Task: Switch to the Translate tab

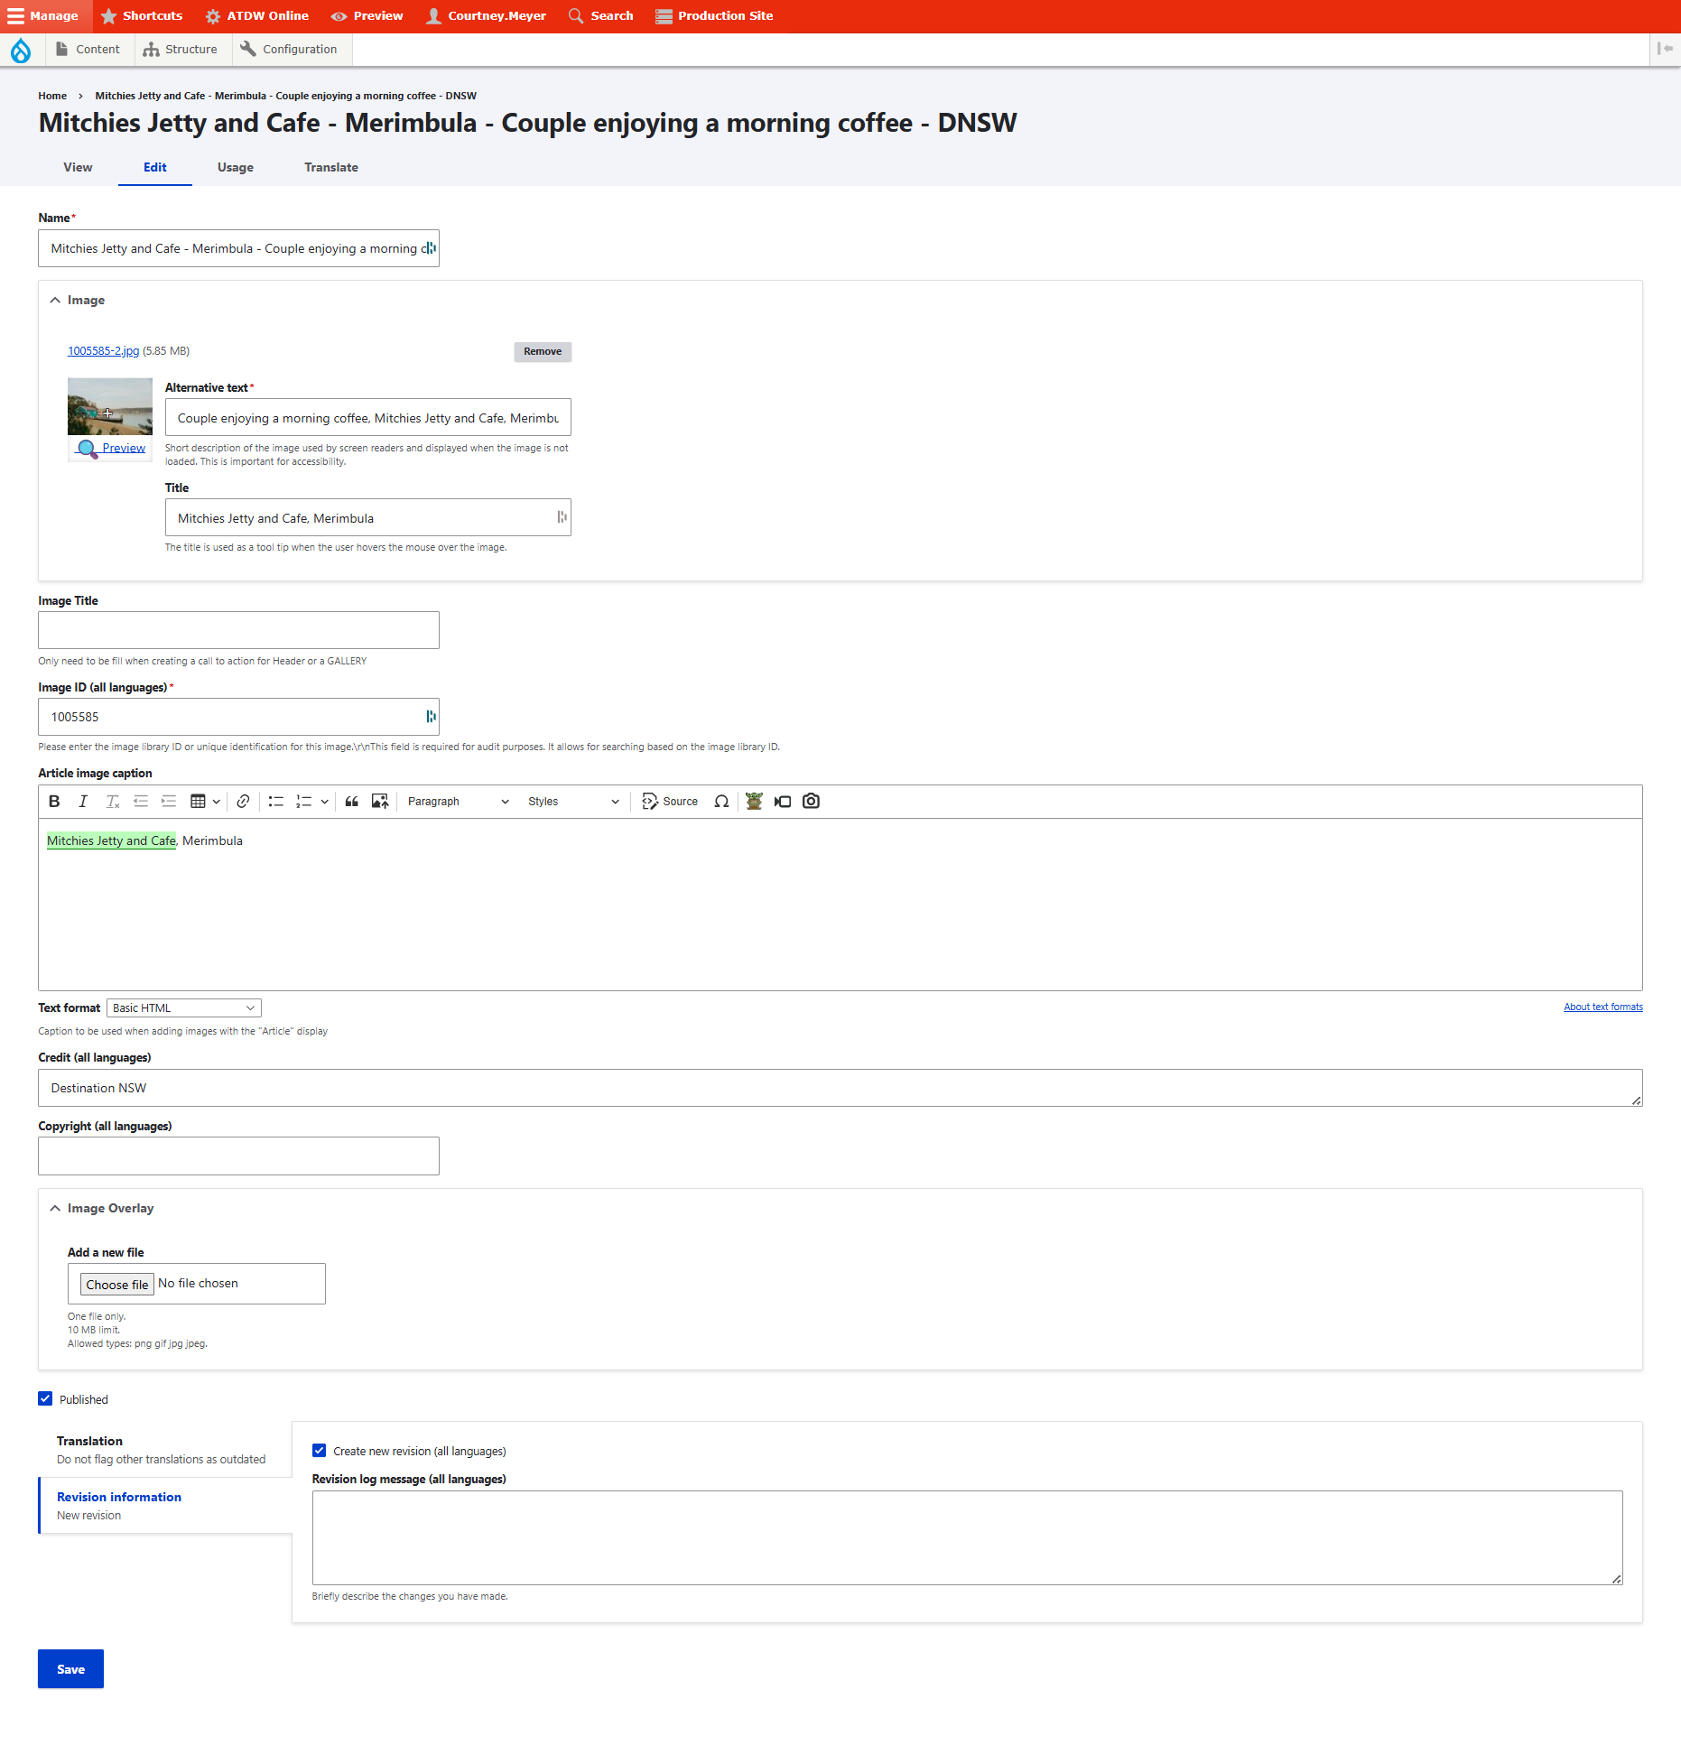Action: click(330, 167)
